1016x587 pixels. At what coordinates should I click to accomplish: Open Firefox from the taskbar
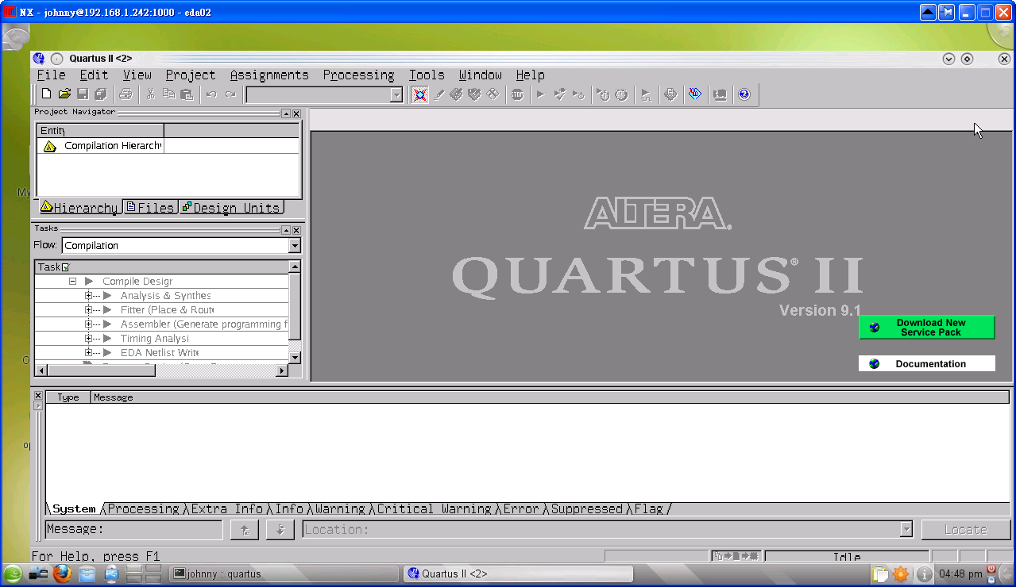63,574
